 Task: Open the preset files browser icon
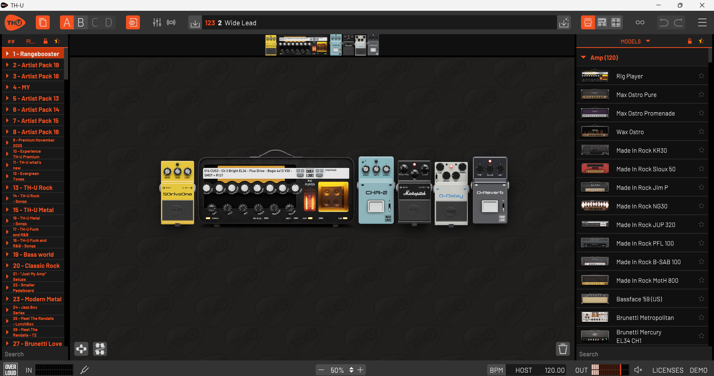tap(43, 23)
